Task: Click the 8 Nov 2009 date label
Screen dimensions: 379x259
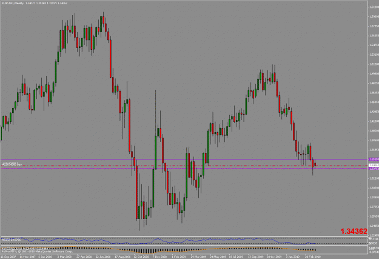Action: (x=274, y=257)
